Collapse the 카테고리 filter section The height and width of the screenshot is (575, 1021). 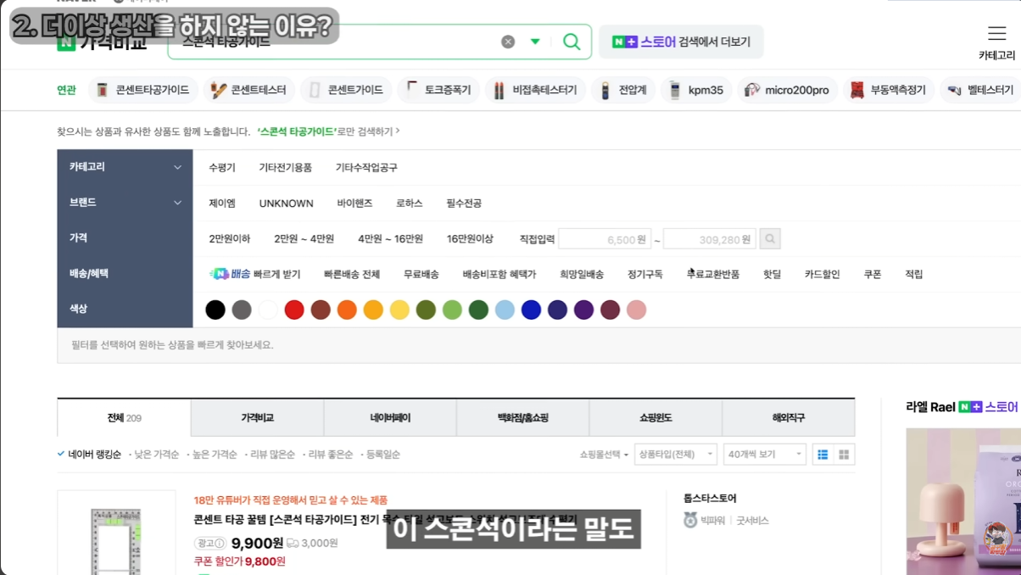point(177,167)
